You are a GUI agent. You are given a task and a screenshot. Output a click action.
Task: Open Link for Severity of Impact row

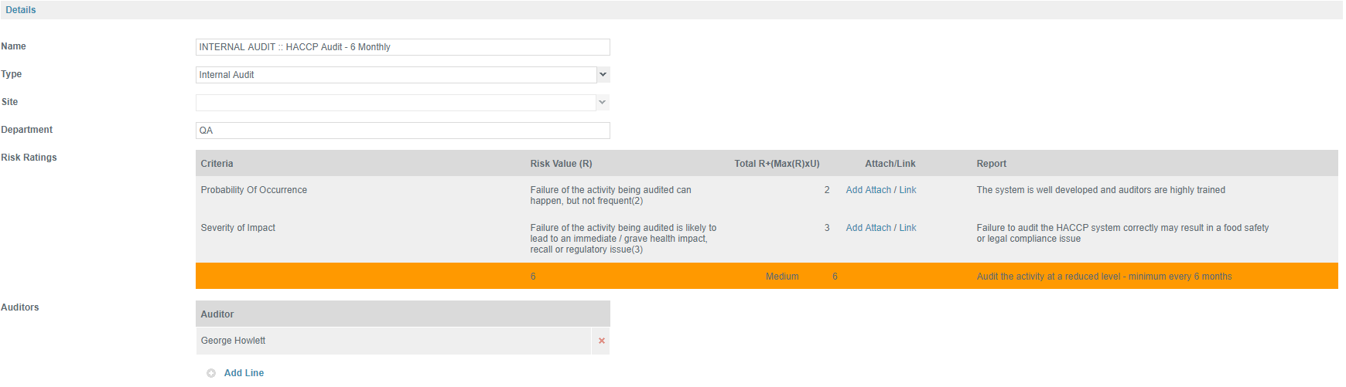(907, 228)
